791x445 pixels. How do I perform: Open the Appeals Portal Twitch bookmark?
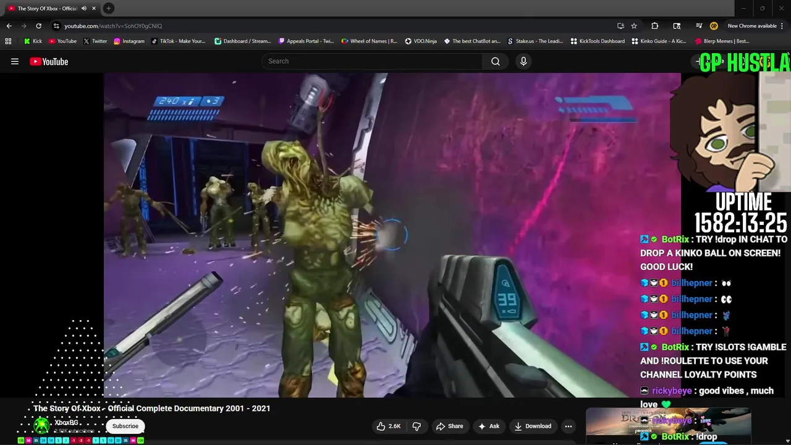(x=306, y=41)
